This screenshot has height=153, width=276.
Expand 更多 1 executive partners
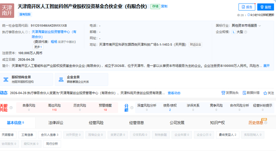pos(38,47)
